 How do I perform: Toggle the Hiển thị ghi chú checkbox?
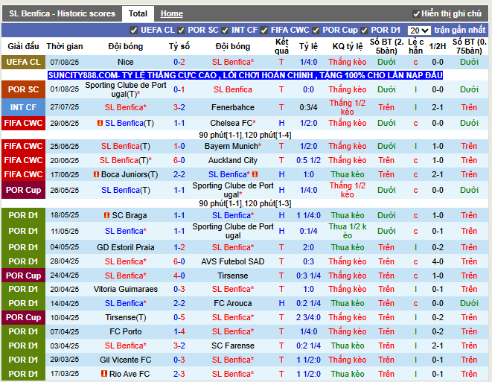click(416, 14)
